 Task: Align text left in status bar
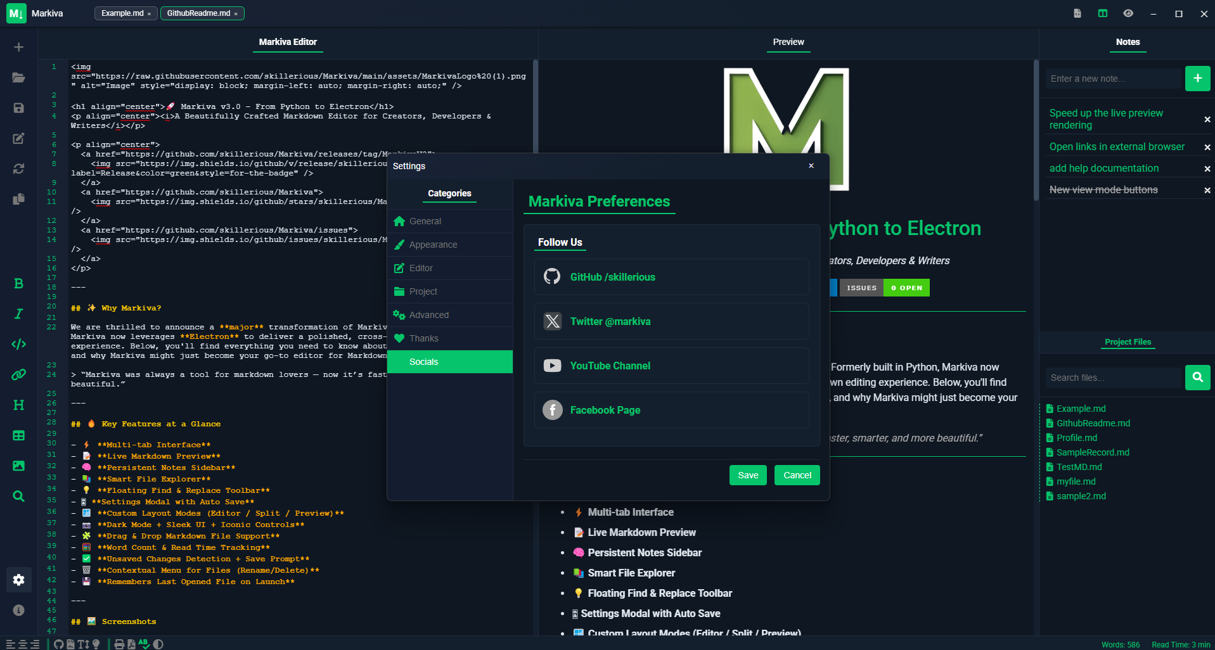click(x=11, y=644)
